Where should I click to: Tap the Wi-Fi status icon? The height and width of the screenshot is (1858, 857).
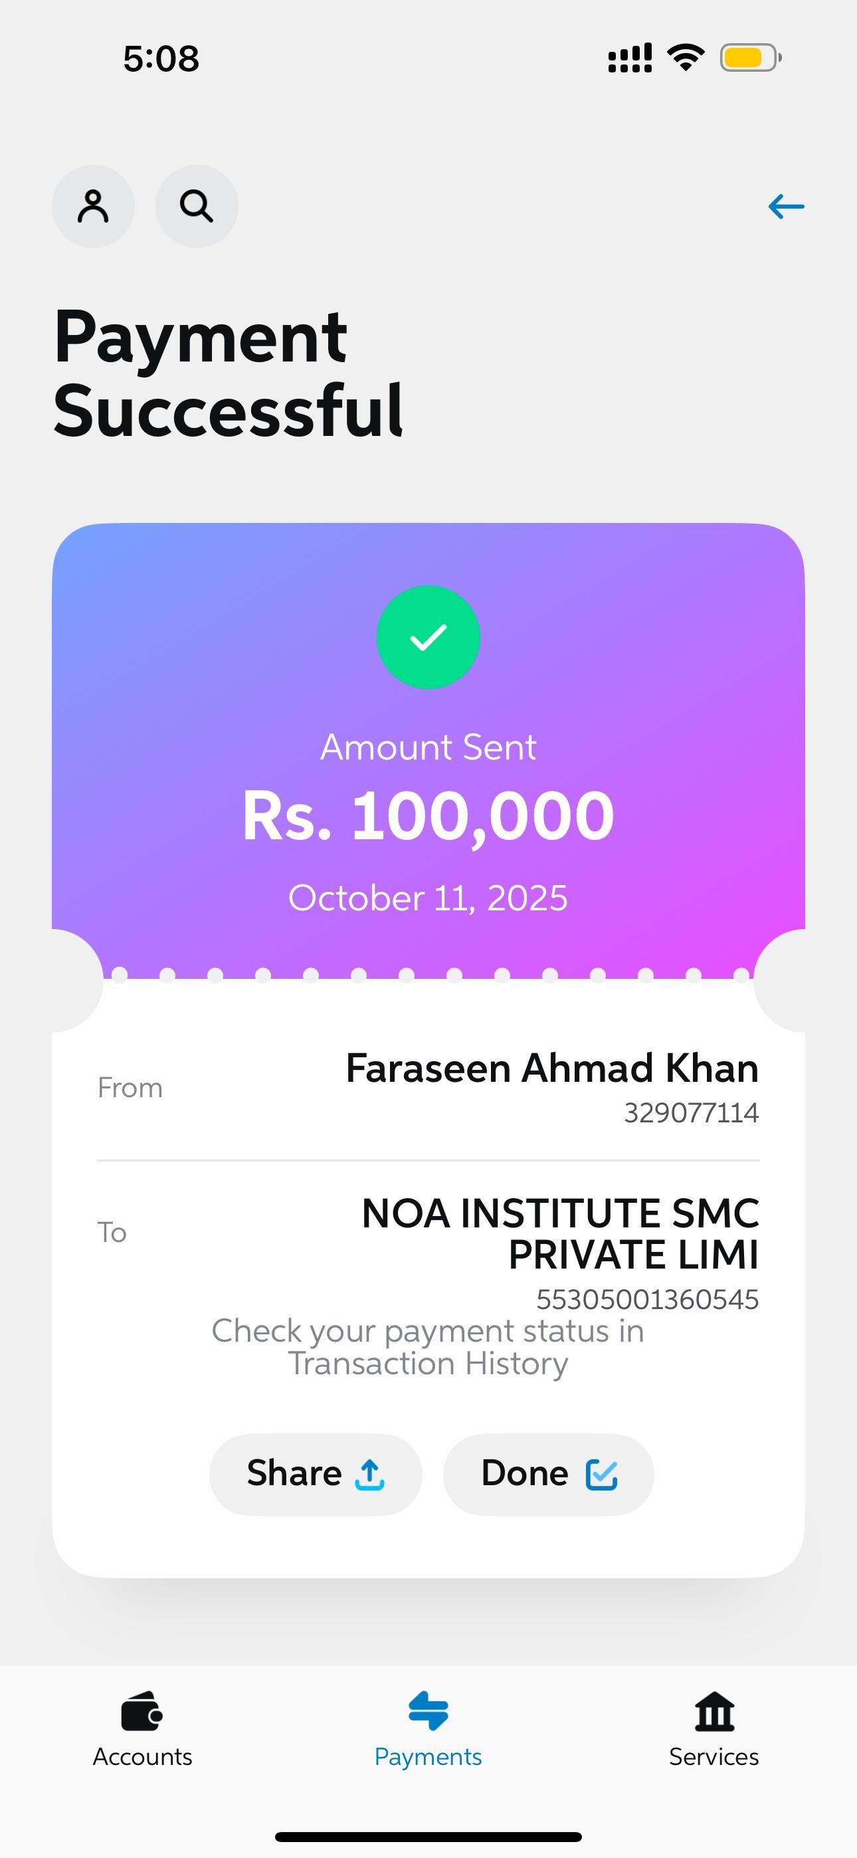coord(686,58)
